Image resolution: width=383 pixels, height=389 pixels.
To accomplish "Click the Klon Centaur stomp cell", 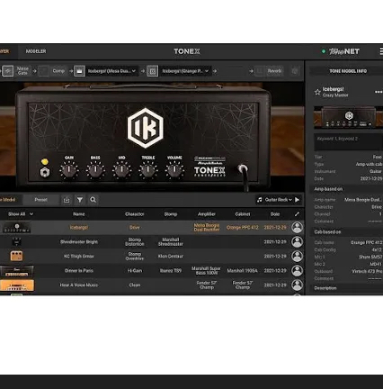I will pyautogui.click(x=171, y=257).
